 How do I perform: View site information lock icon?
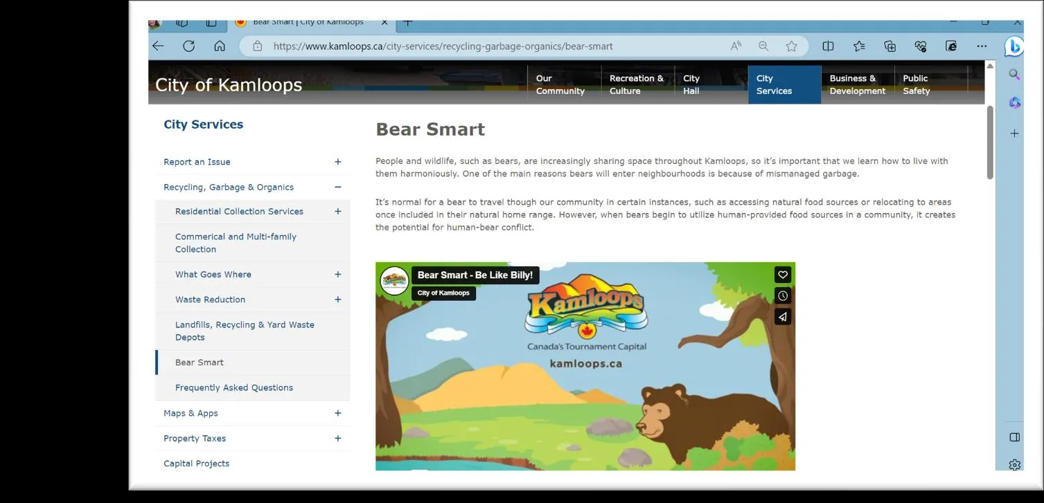point(258,46)
